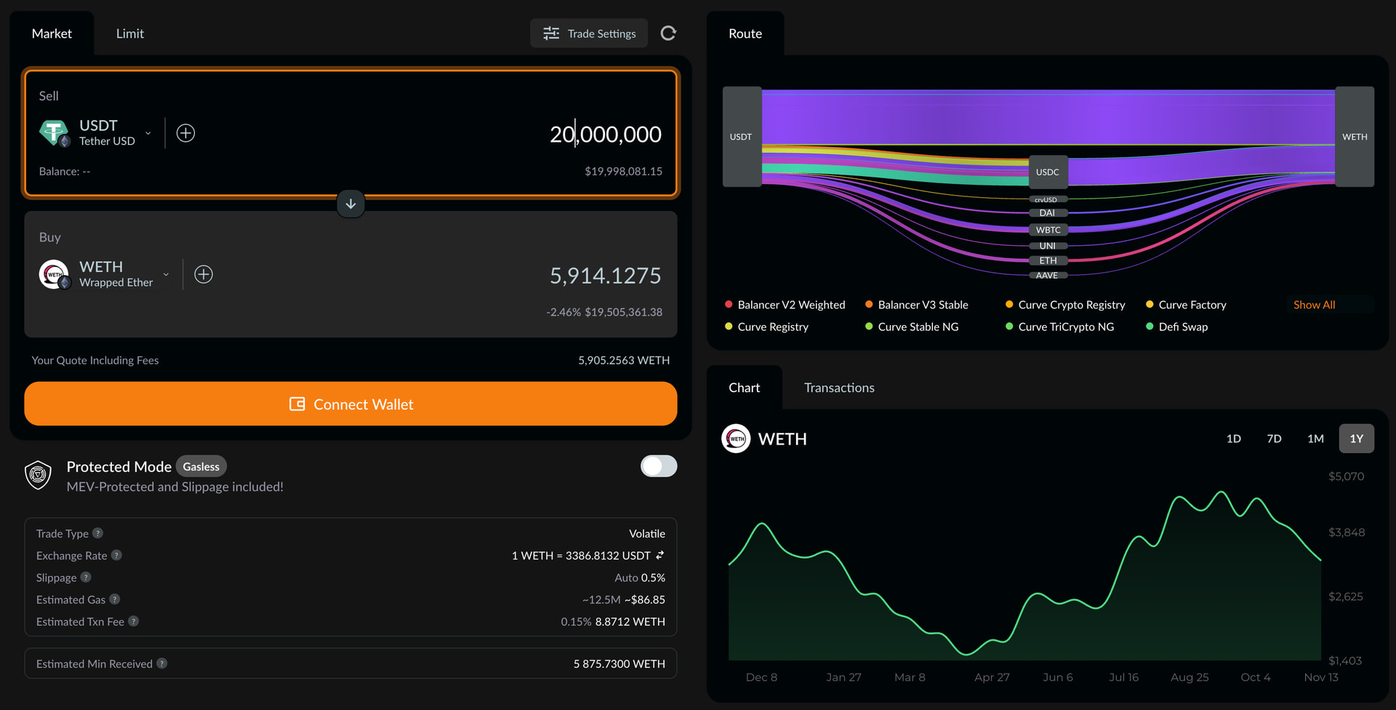Click the Trade Settings sliders icon

point(551,33)
